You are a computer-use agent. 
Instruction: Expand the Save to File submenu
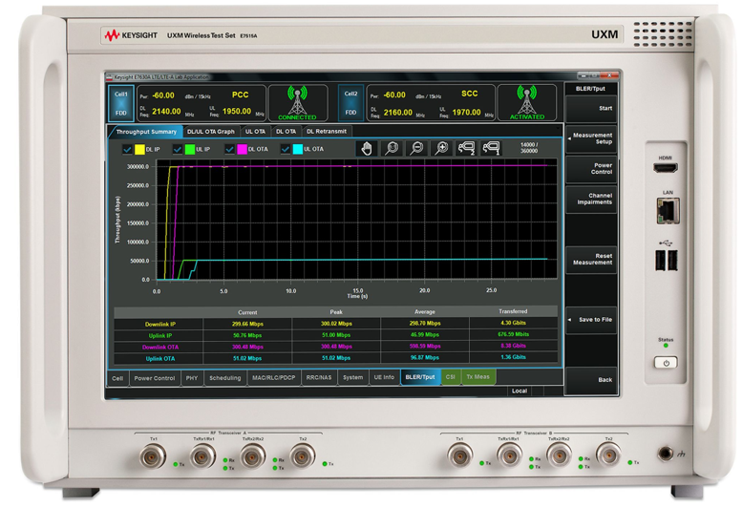592,319
